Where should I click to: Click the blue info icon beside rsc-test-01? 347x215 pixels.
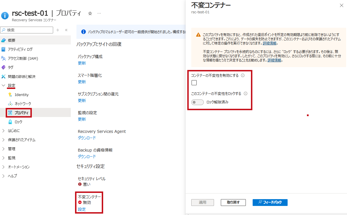(x=5, y=15)
